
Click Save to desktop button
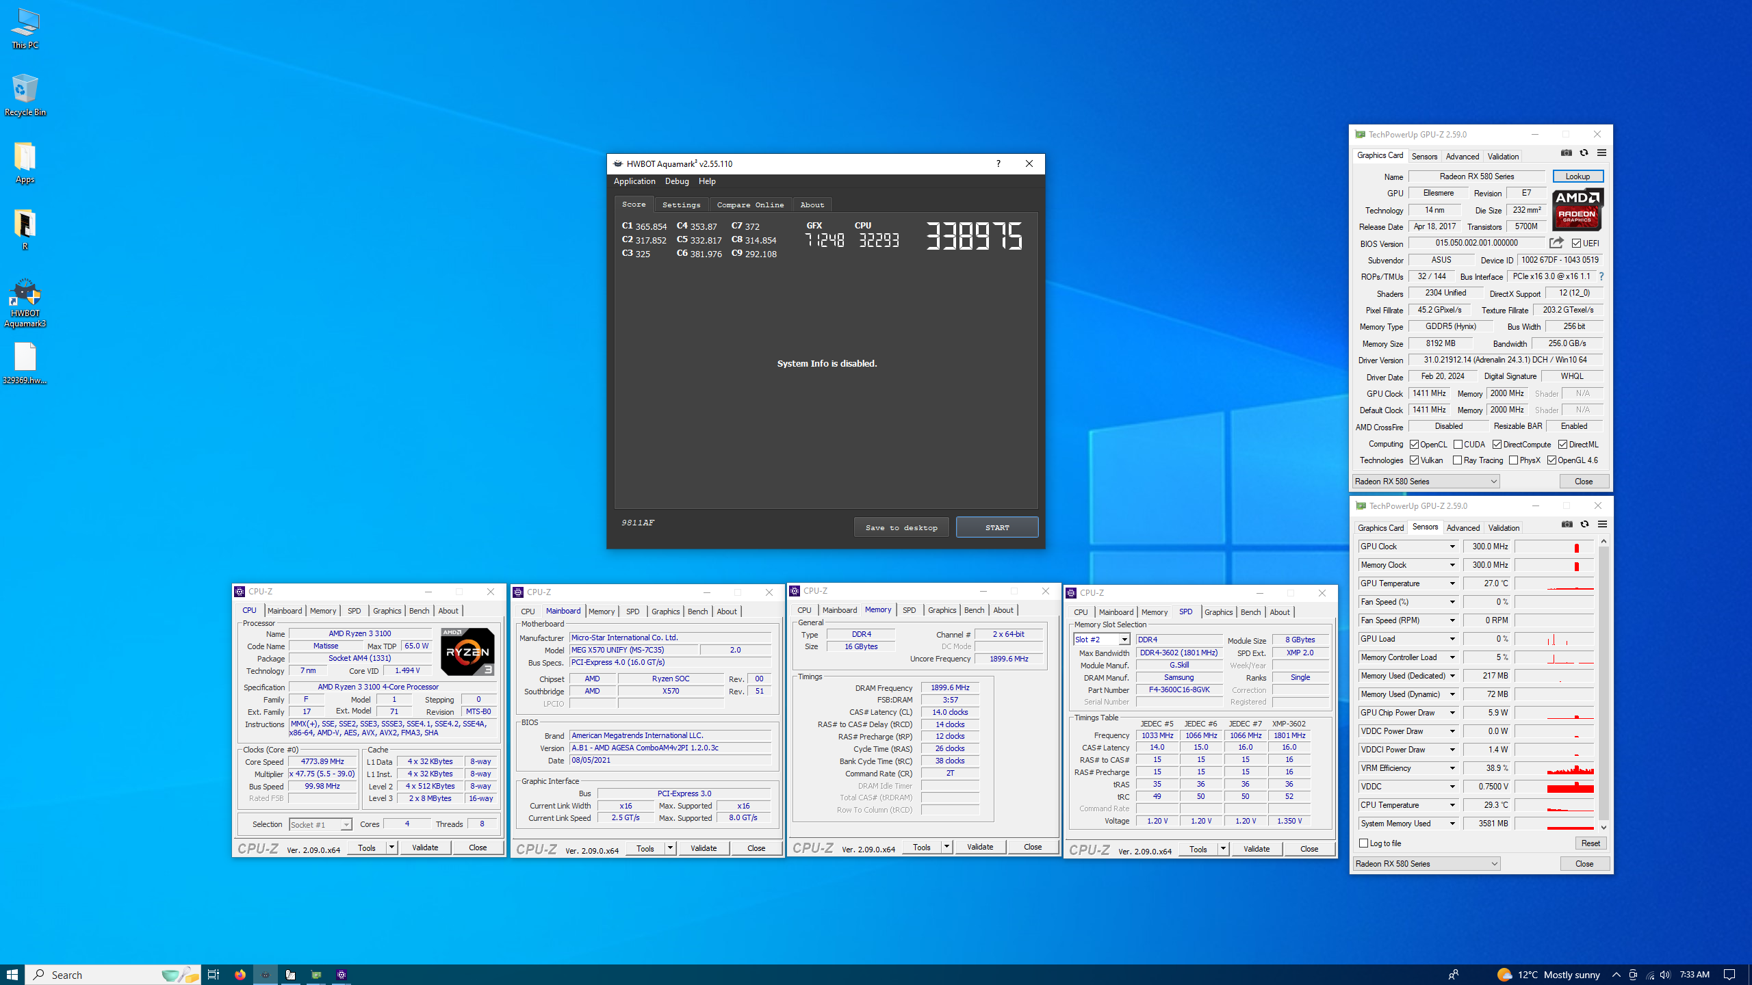point(901,527)
